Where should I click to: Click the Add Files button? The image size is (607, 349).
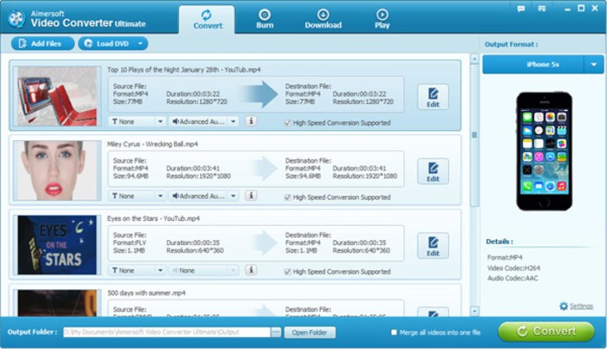pyautogui.click(x=42, y=43)
